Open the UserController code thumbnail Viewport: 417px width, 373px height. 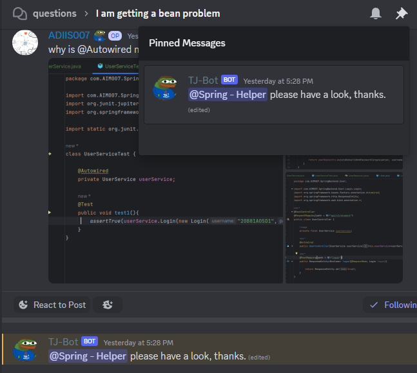tap(344, 227)
